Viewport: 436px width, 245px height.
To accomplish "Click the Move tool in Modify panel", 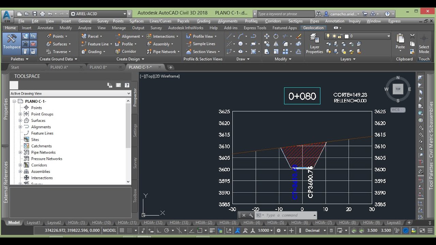I will point(267,36).
